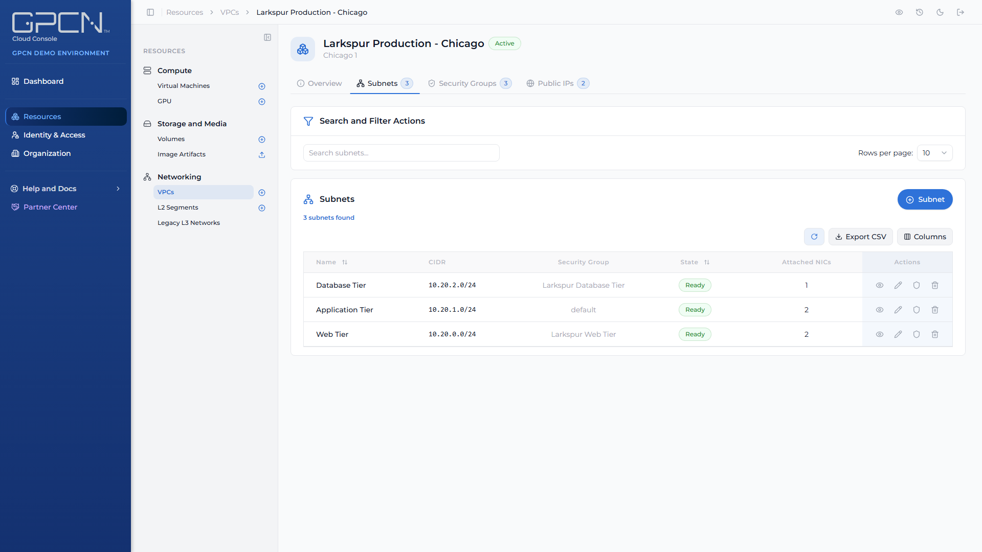982x552 pixels.
Task: Refresh the subnets table
Action: [x=814, y=237]
